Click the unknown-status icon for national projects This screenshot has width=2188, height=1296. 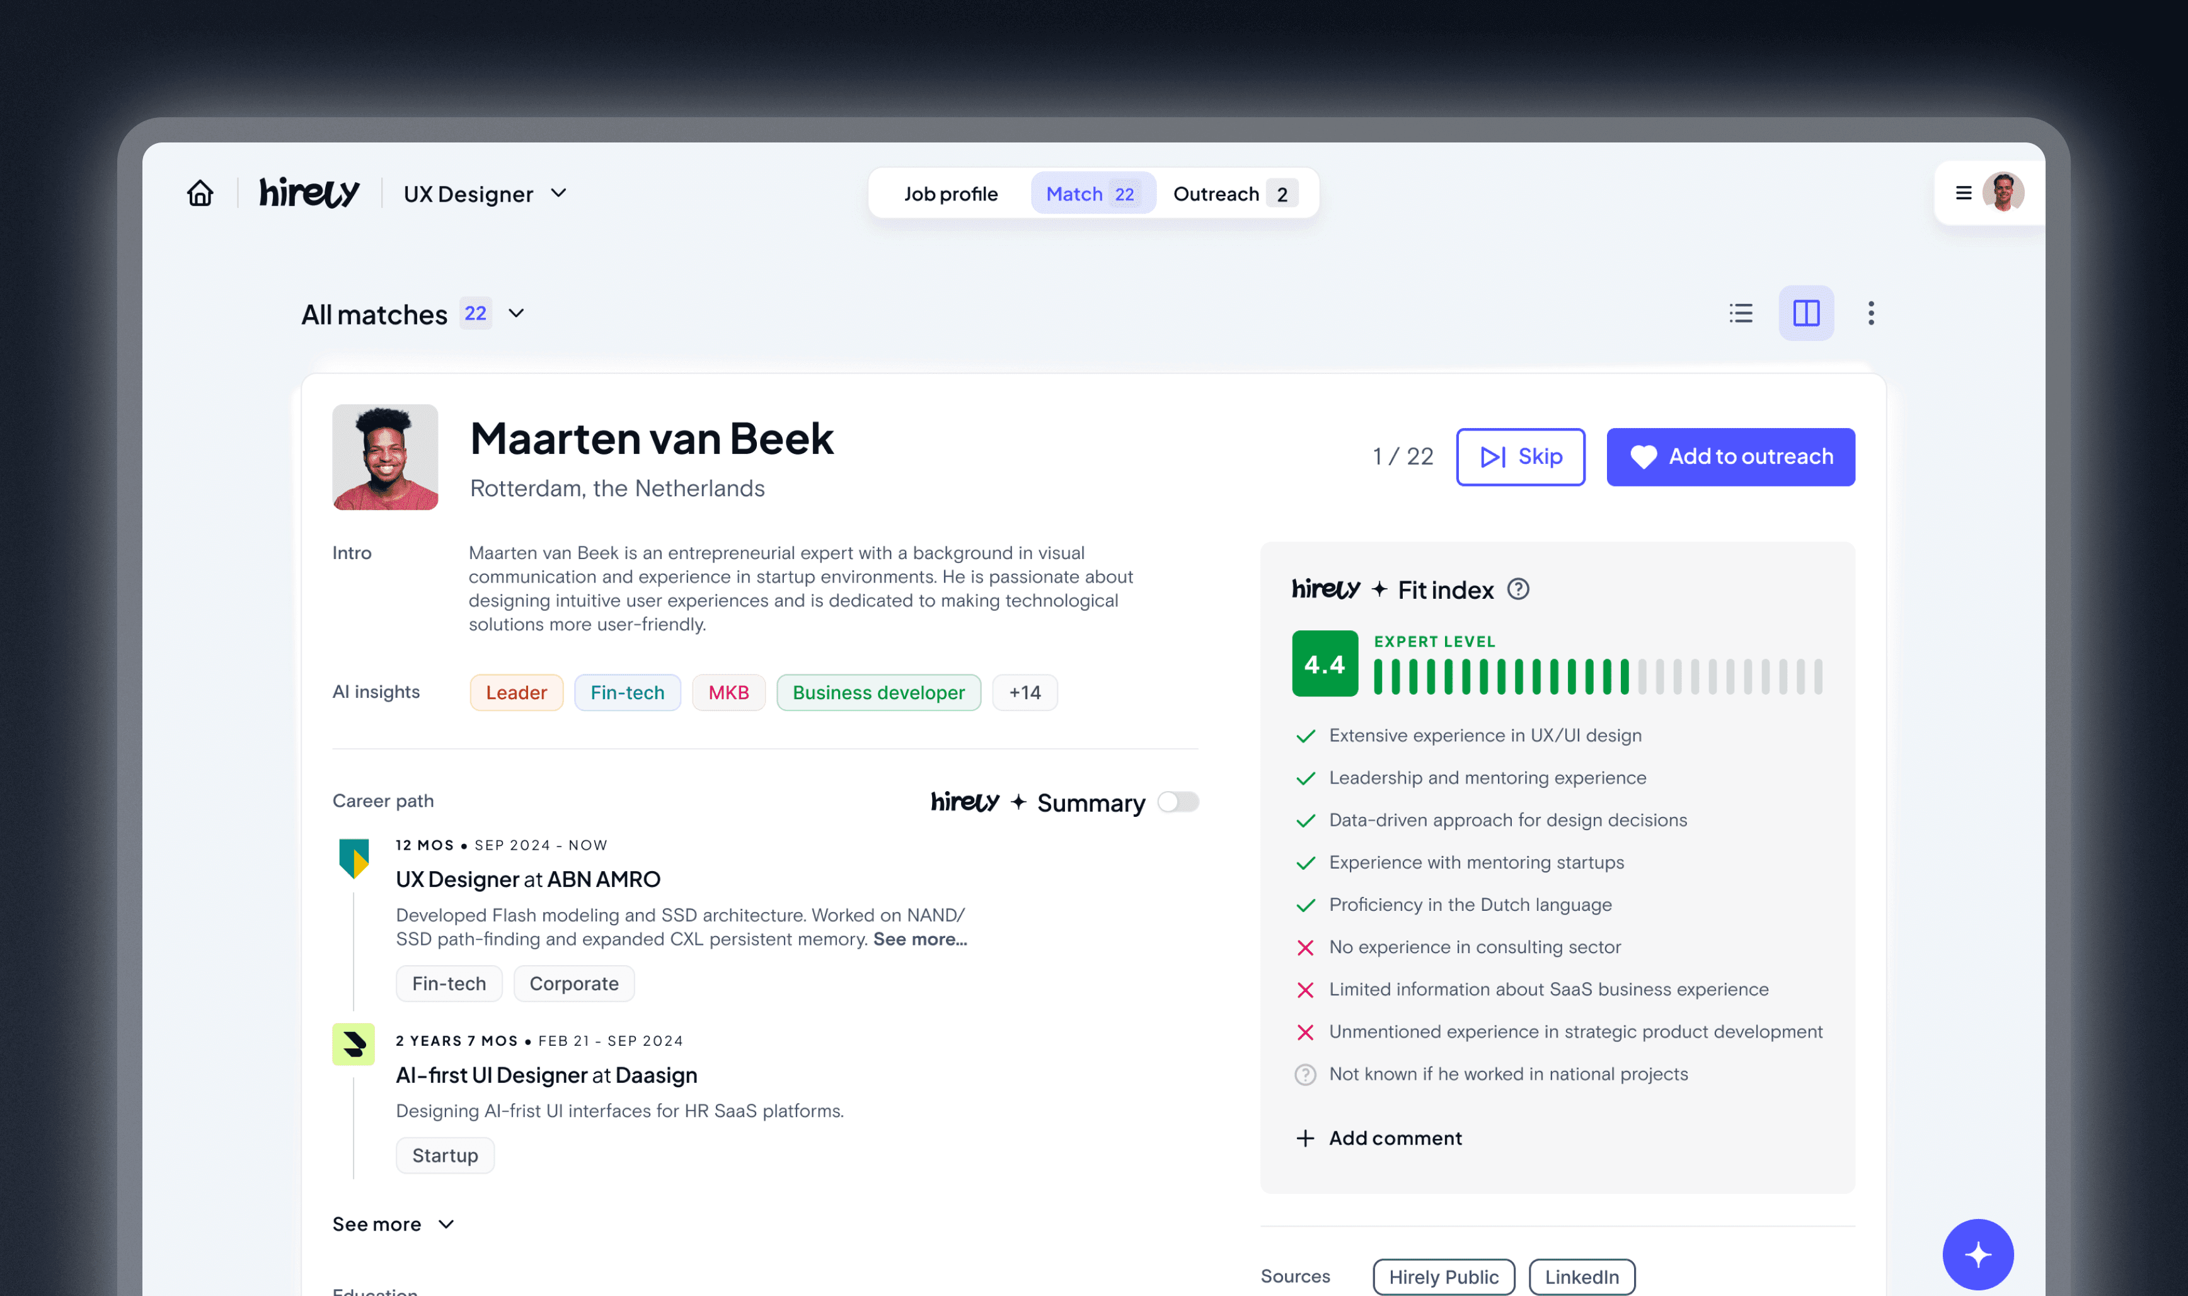(x=1305, y=1074)
